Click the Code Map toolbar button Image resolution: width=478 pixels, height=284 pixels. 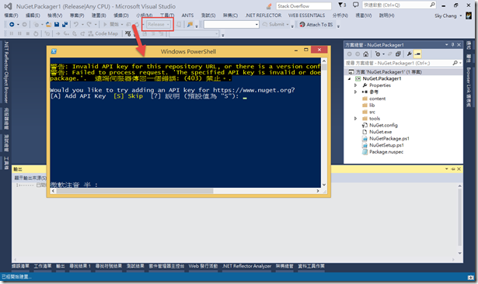(x=103, y=33)
